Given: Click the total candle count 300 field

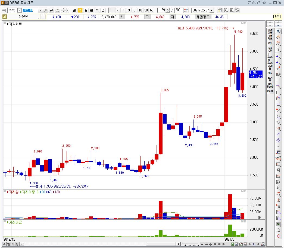Looking at the screenshot, I should 179,10.
